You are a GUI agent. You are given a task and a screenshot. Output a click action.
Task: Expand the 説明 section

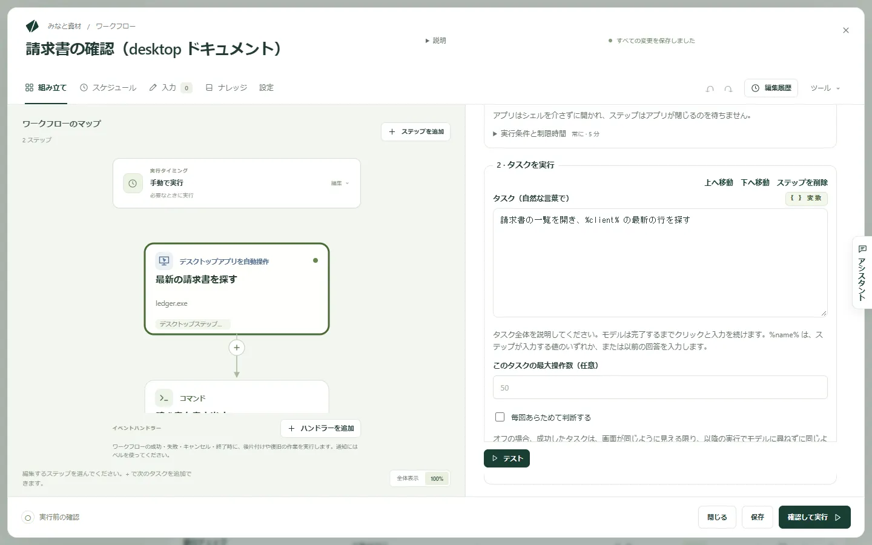pyautogui.click(x=435, y=41)
